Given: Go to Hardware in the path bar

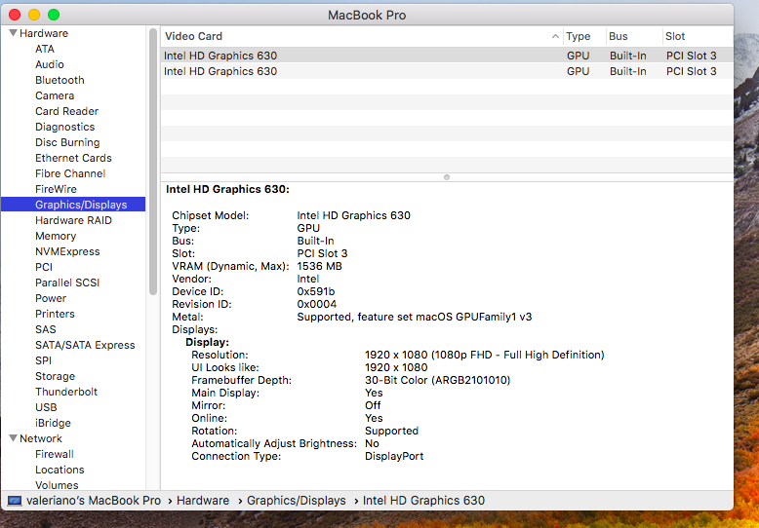Looking at the screenshot, I should [x=203, y=501].
